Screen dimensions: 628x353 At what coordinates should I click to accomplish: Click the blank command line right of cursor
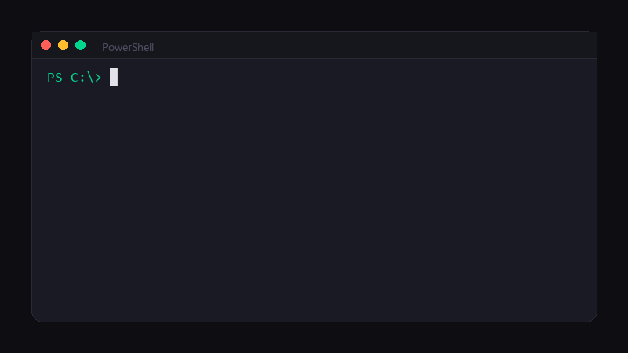[355, 77]
